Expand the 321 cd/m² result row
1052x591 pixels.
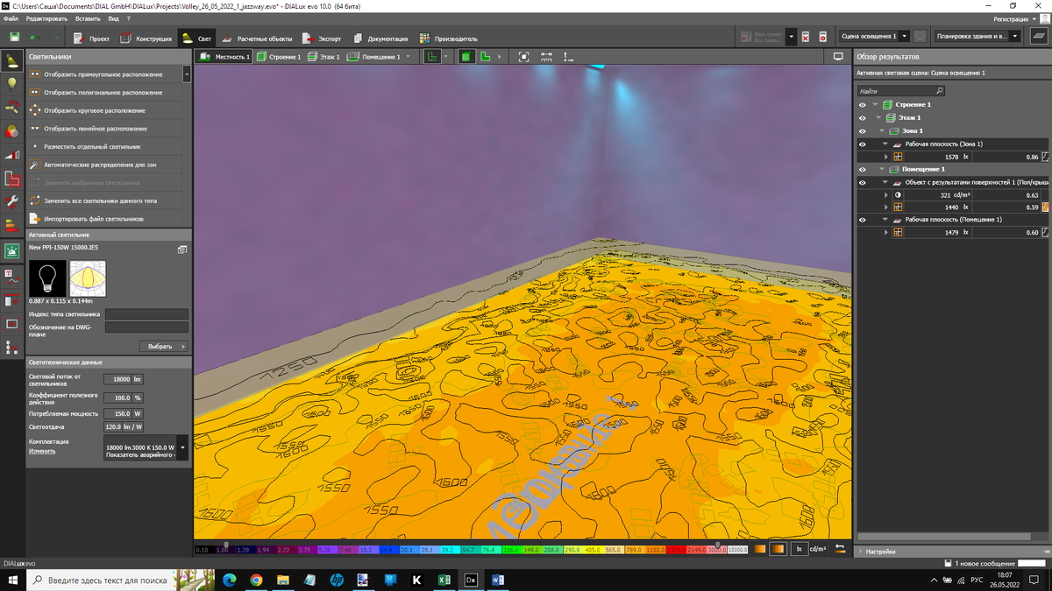[886, 194]
